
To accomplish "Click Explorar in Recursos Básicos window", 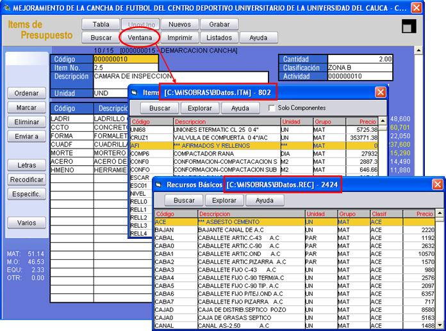I will pos(224,200).
